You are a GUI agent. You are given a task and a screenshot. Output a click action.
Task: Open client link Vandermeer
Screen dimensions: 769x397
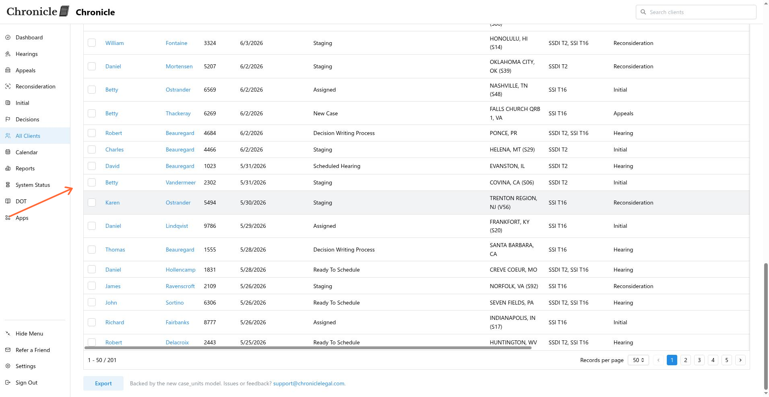181,182
